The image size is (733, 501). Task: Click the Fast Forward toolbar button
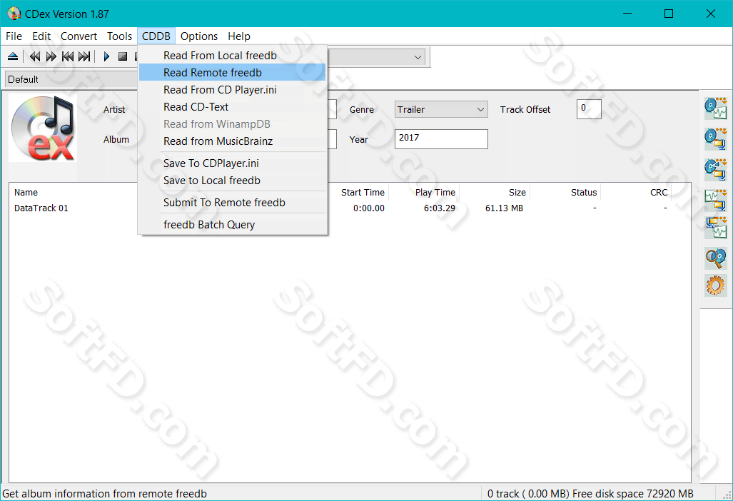coord(51,56)
